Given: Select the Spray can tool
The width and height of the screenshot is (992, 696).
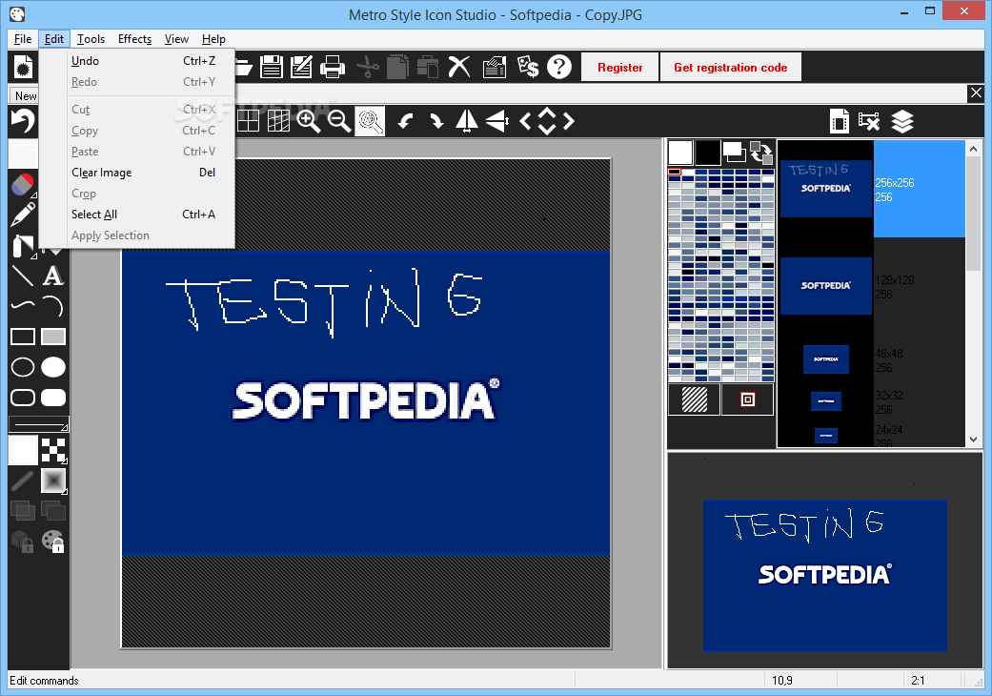Looking at the screenshot, I should (23, 246).
